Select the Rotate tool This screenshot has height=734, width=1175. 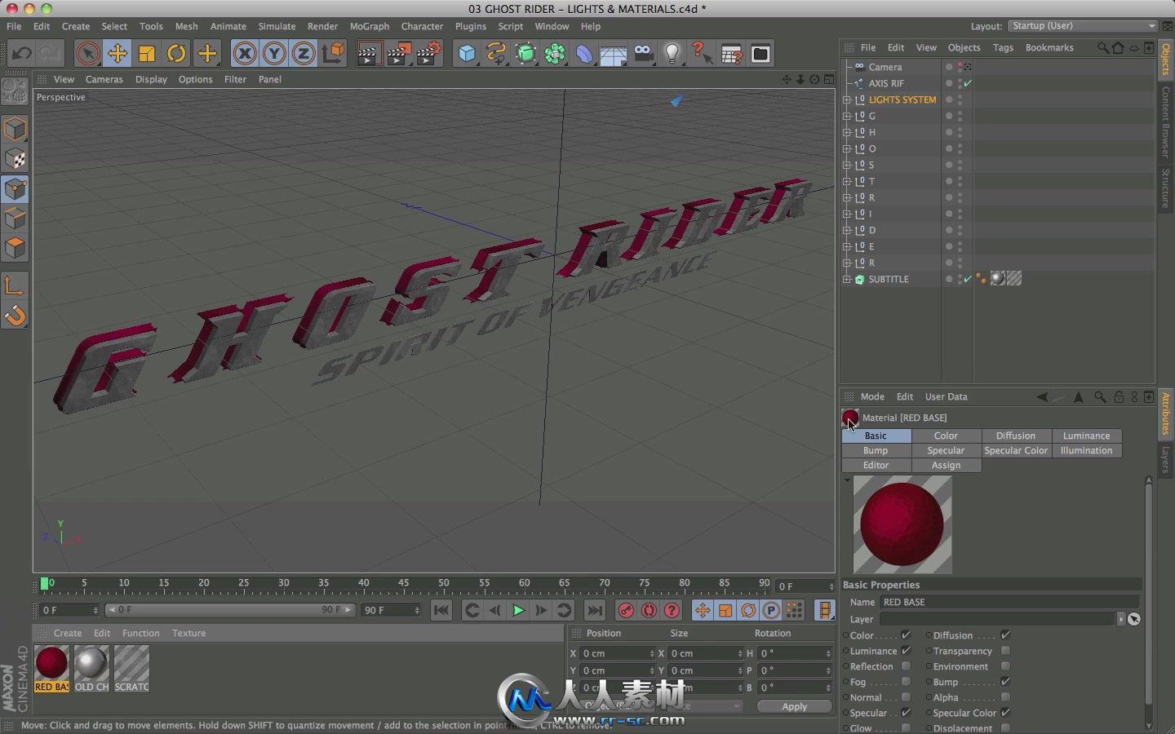tap(176, 54)
